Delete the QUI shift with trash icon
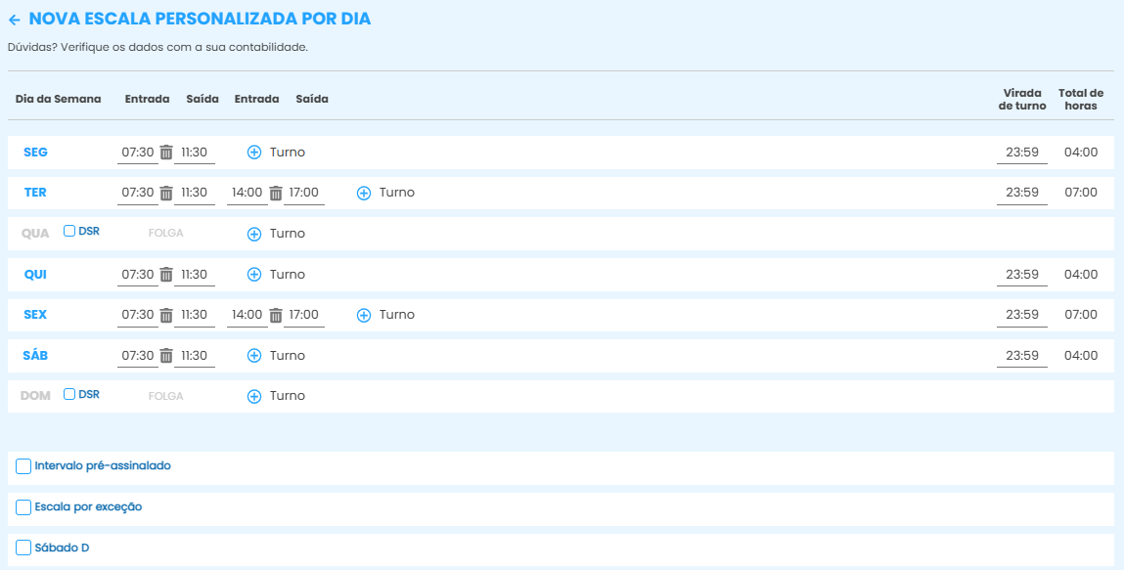 click(166, 275)
